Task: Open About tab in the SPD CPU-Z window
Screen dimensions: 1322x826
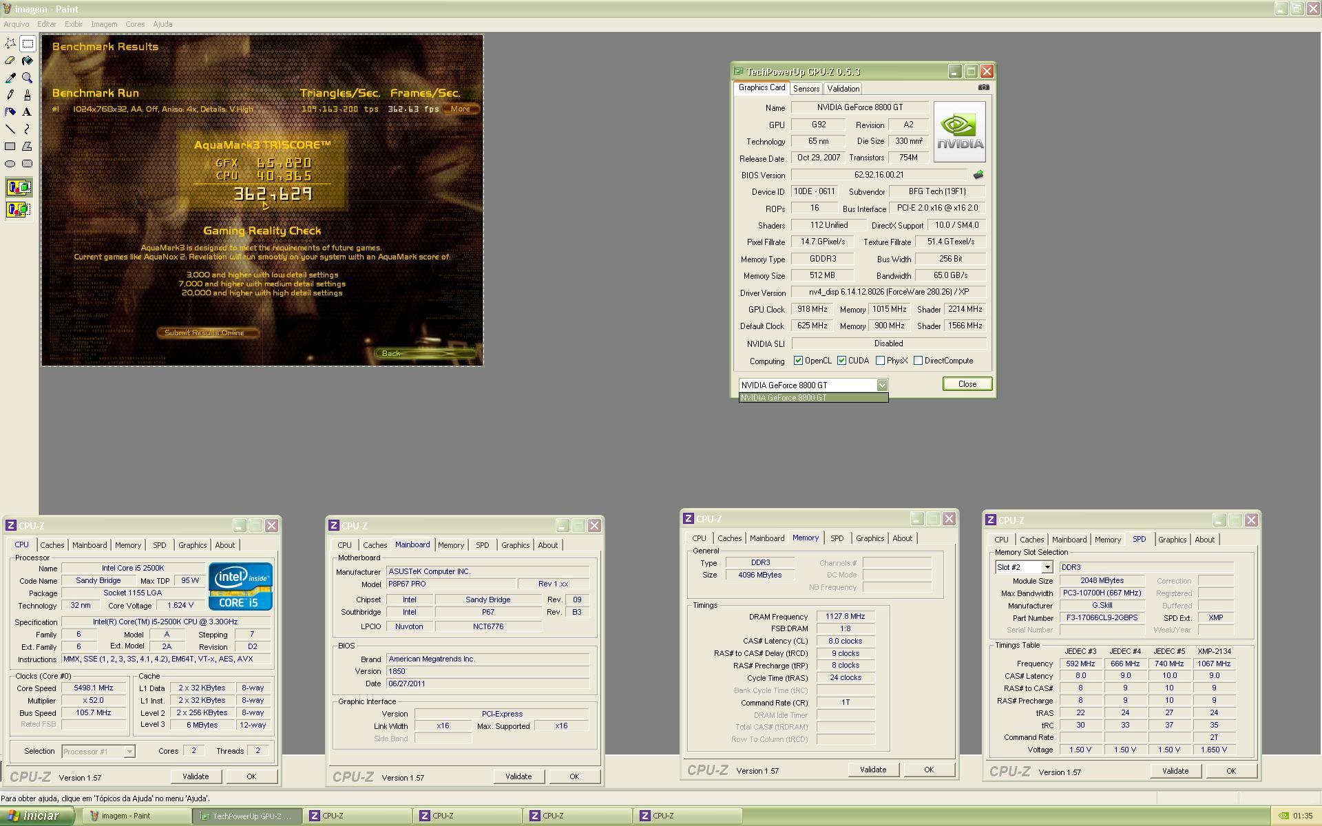Action: [1204, 540]
